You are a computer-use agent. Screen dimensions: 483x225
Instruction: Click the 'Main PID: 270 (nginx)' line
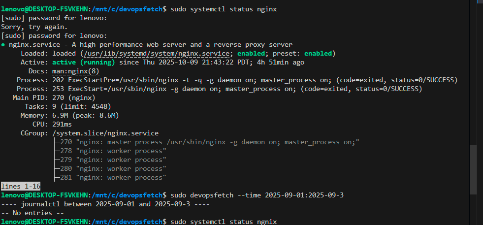pyautogui.click(x=54, y=98)
